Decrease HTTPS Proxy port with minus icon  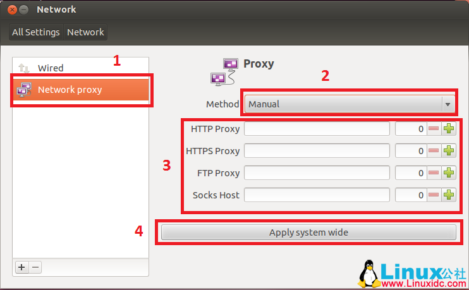pyautogui.click(x=434, y=150)
